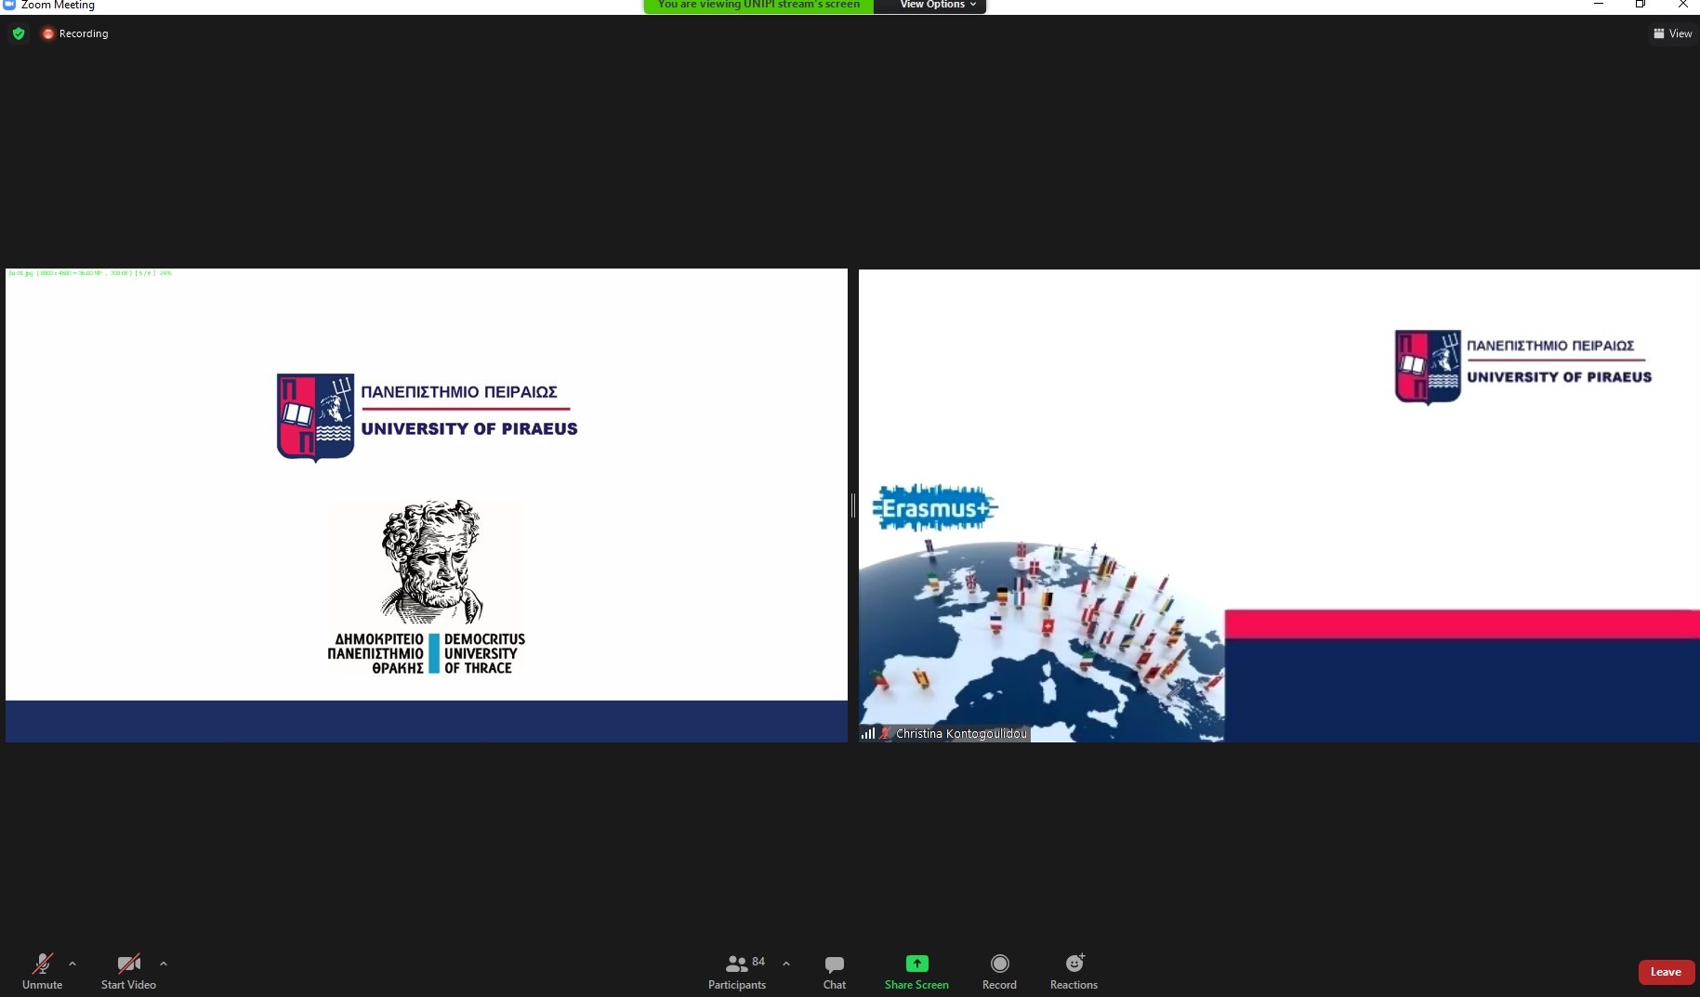Image resolution: width=1700 pixels, height=997 pixels.
Task: Unmute the microphone
Action: click(42, 971)
